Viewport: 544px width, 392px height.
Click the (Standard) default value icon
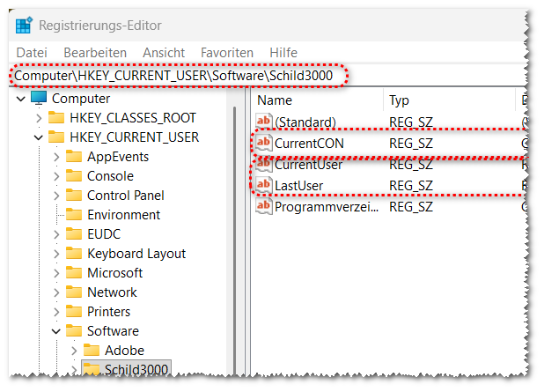pyautogui.click(x=263, y=122)
